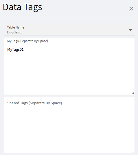This screenshot has height=155, width=138.
Task: Click the blue underline of My Tags box
Action: 69,94
